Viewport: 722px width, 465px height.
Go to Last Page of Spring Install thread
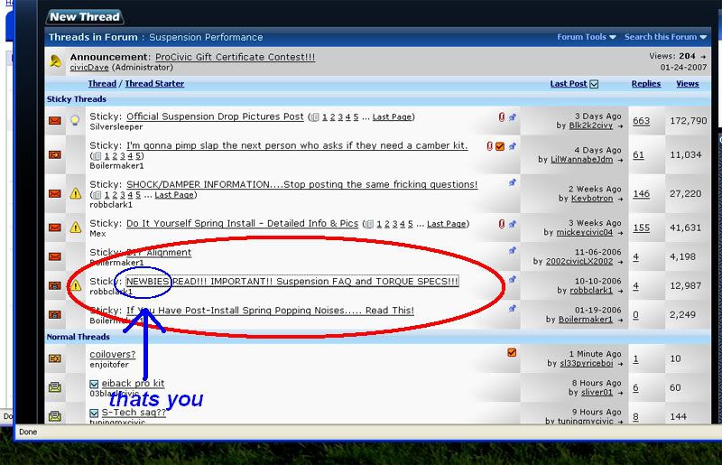coord(446,224)
